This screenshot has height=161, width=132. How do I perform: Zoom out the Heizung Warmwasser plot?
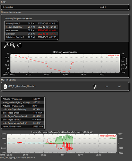tap(13, 45)
